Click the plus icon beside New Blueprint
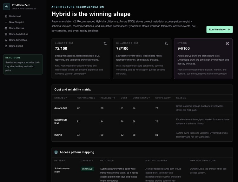Screen dimensions: 238x182 pyautogui.click(x=6, y=22)
